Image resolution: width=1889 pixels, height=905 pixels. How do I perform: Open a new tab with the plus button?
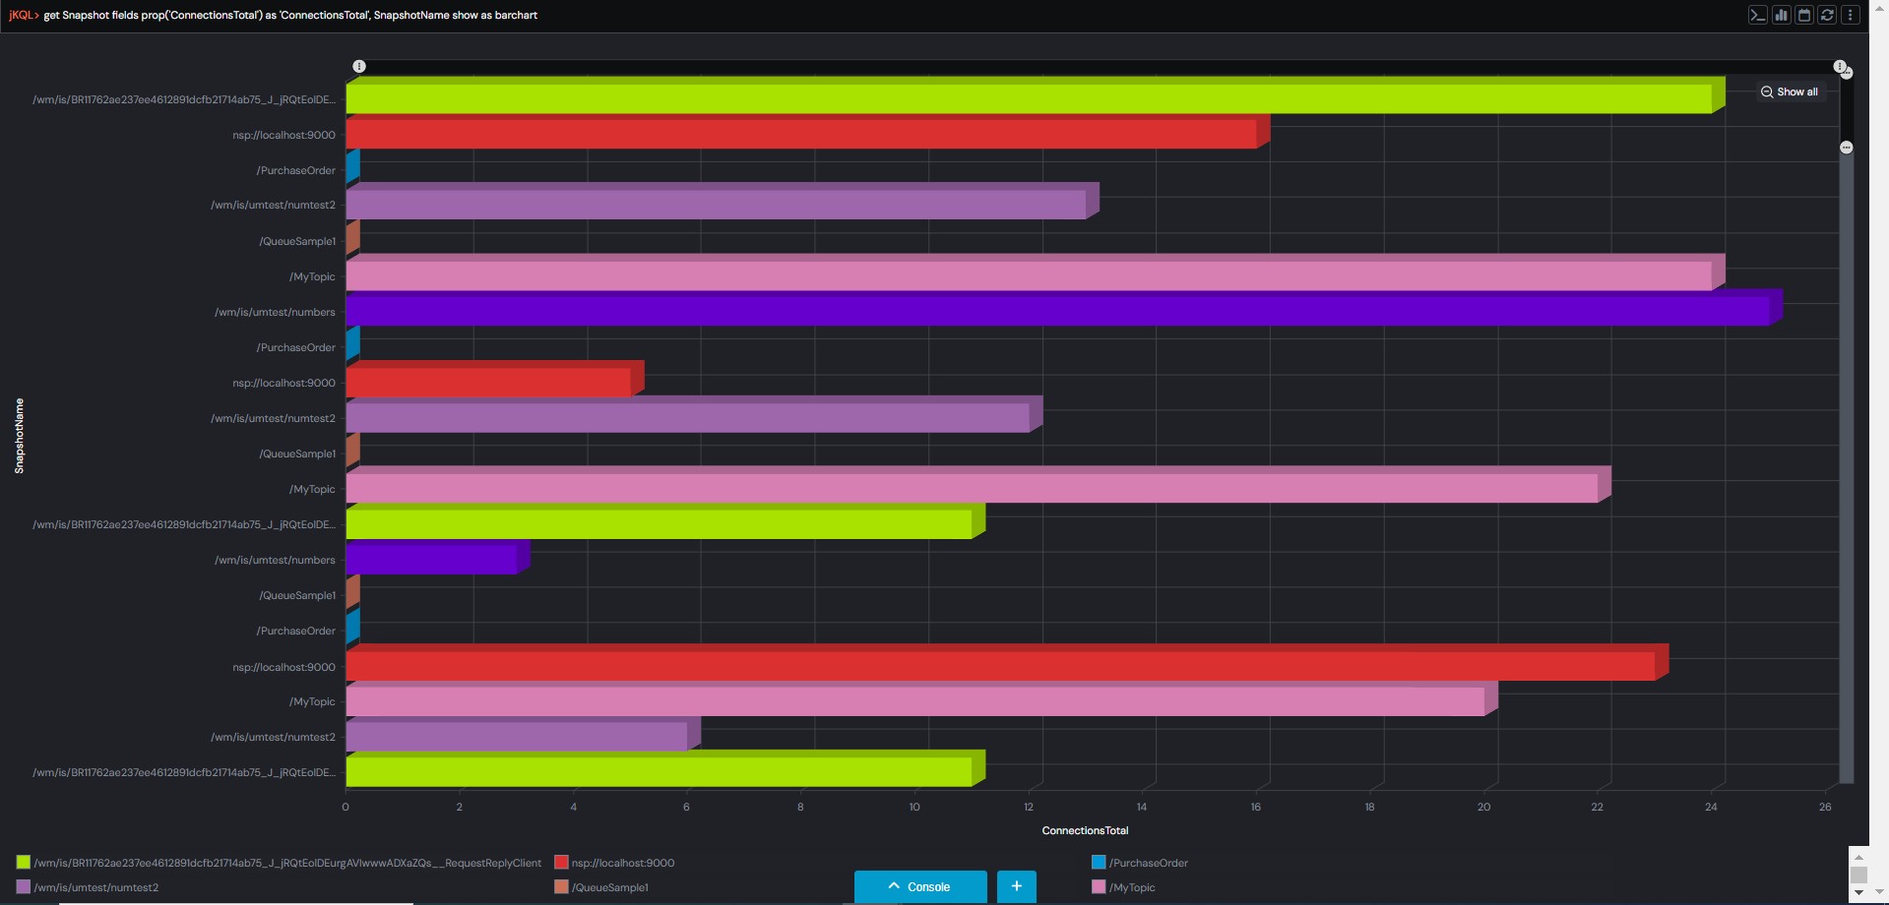click(x=1016, y=886)
